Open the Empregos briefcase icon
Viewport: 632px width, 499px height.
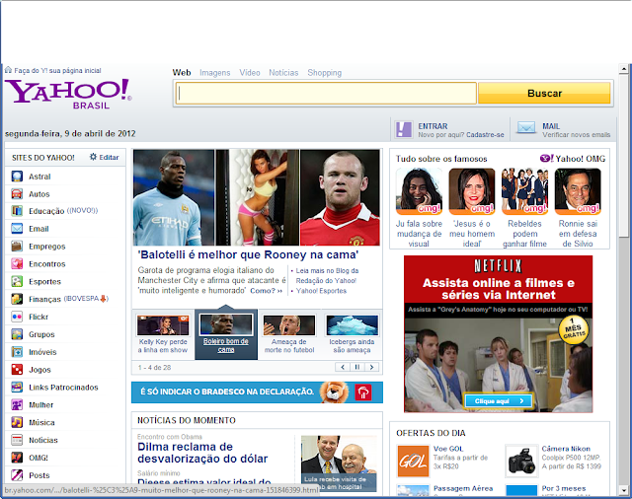tap(17, 247)
